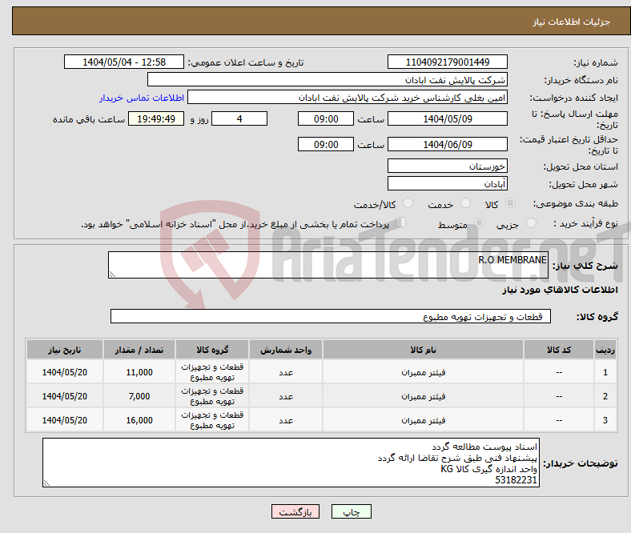The width and height of the screenshot is (631, 533).
Task: Click the ردیف column header
Action: (605, 350)
